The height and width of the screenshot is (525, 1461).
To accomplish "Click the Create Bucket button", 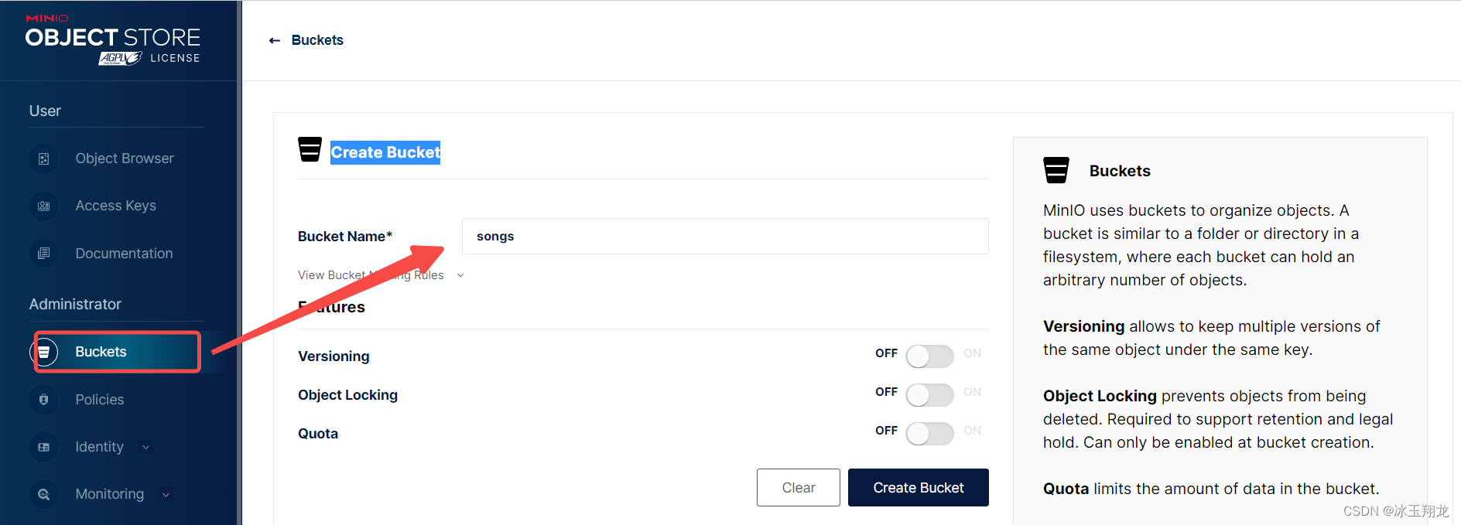I will (x=919, y=488).
